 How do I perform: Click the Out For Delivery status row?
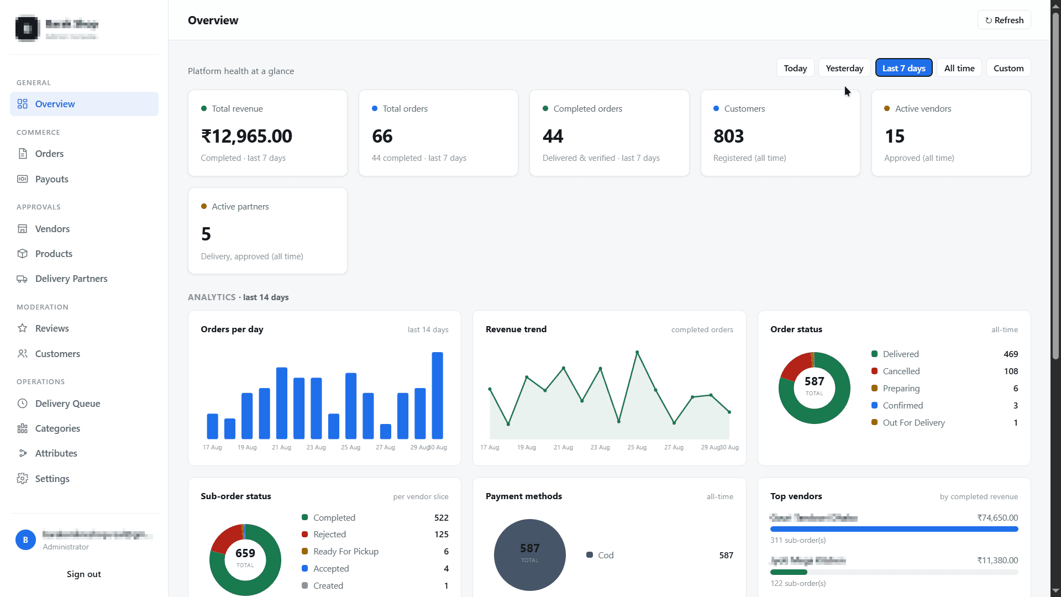point(944,422)
